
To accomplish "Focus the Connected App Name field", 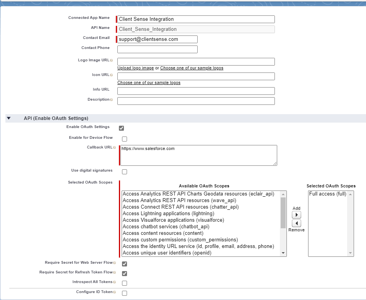I will point(196,19).
